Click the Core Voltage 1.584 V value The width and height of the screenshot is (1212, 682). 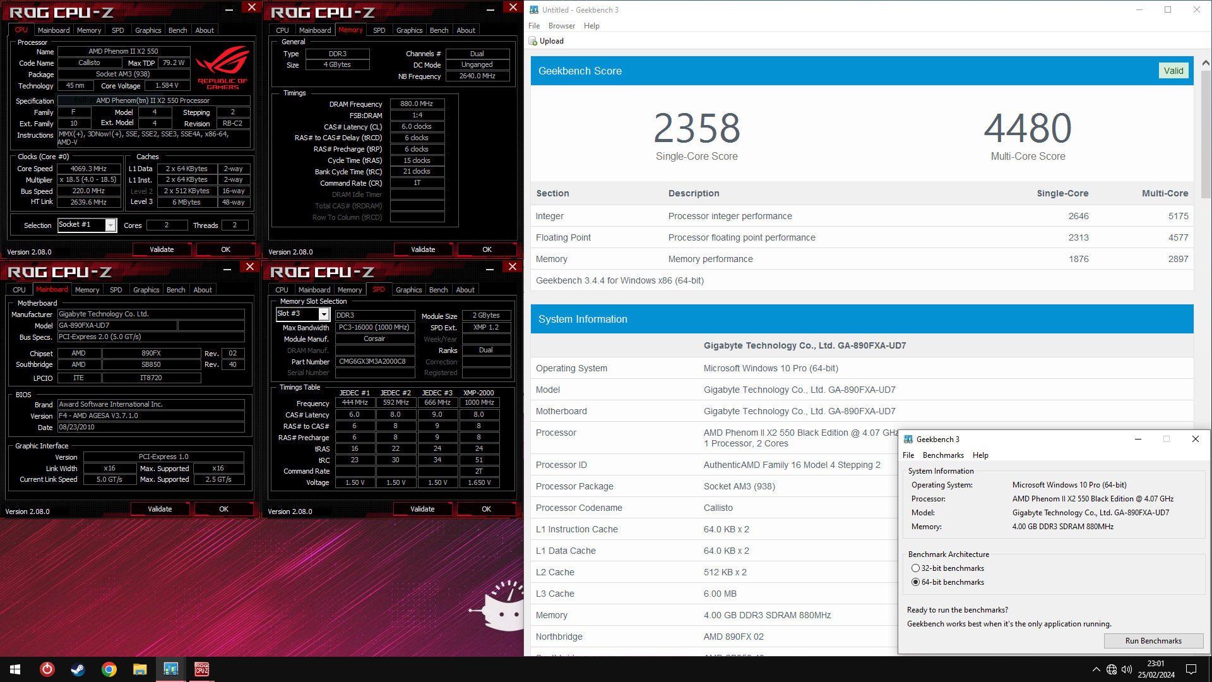coord(167,85)
